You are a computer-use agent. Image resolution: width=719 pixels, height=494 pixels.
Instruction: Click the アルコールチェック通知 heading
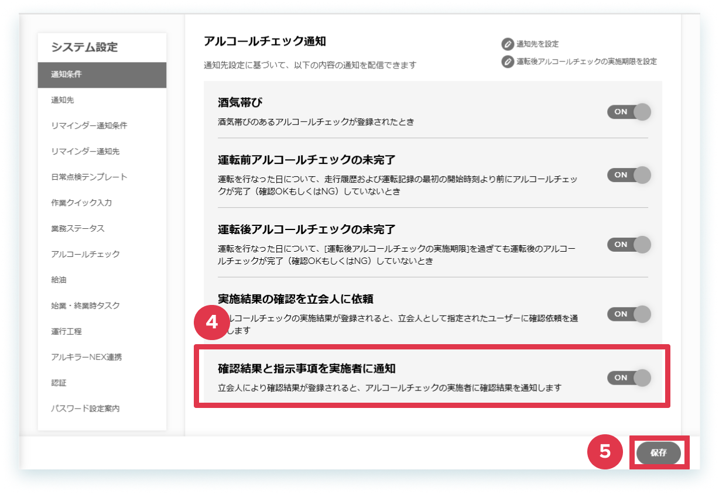pos(265,42)
